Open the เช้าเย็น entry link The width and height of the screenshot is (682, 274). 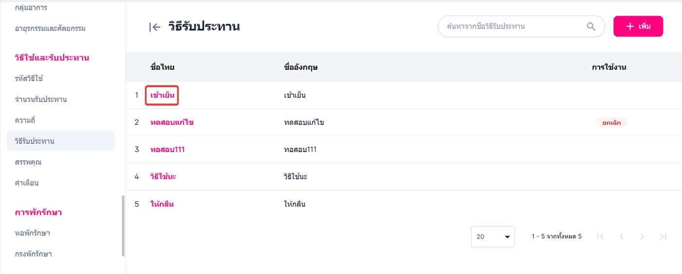pos(163,95)
